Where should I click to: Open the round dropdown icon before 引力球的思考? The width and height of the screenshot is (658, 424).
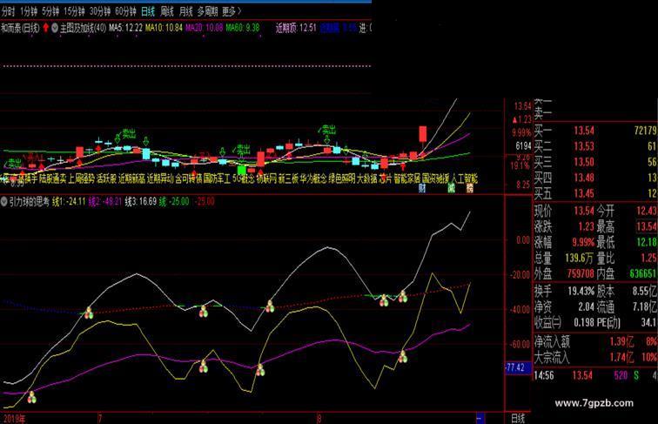(x=3, y=202)
